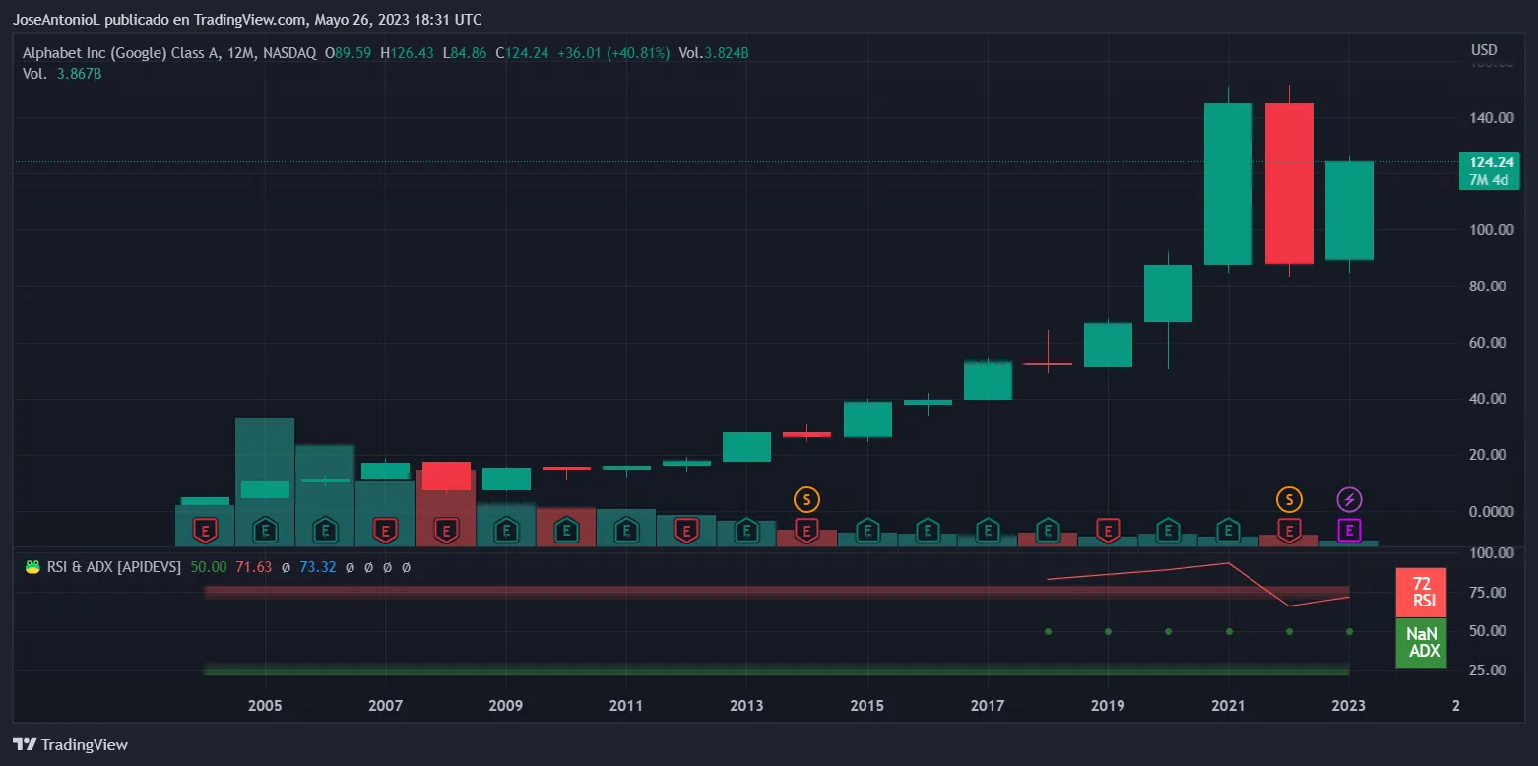Click the green E earnings badge under the 2005 candle
1538x766 pixels.
click(264, 531)
